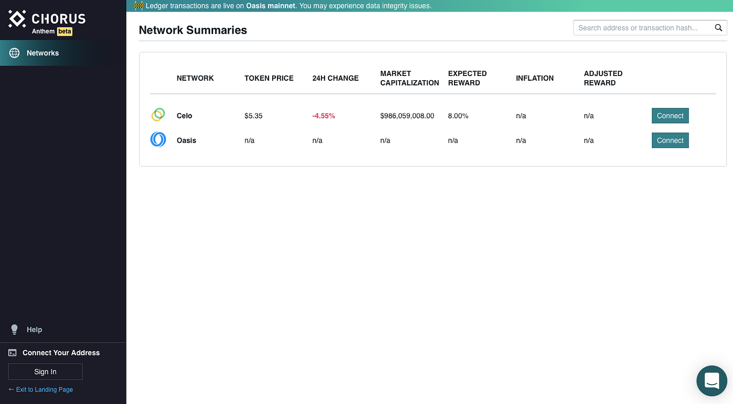Click the Chorus diamond logo icon

[16, 19]
